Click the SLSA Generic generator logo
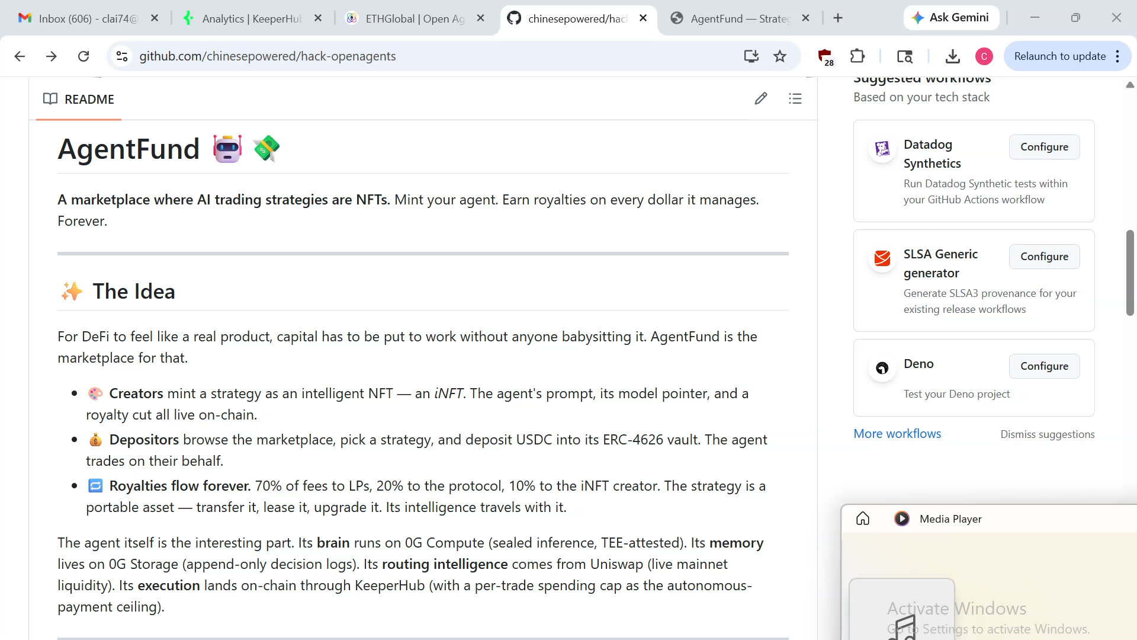Image resolution: width=1137 pixels, height=640 pixels. click(x=882, y=258)
